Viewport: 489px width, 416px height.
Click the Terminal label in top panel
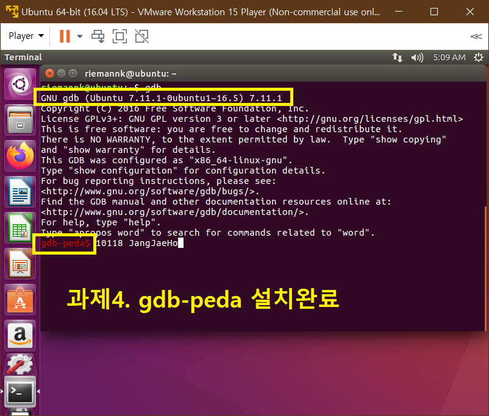(23, 57)
